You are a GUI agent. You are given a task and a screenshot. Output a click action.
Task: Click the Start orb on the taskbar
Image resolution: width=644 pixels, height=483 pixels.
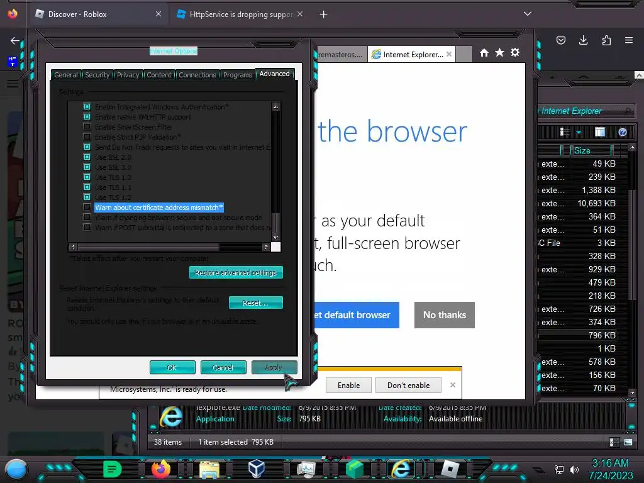pos(16,469)
